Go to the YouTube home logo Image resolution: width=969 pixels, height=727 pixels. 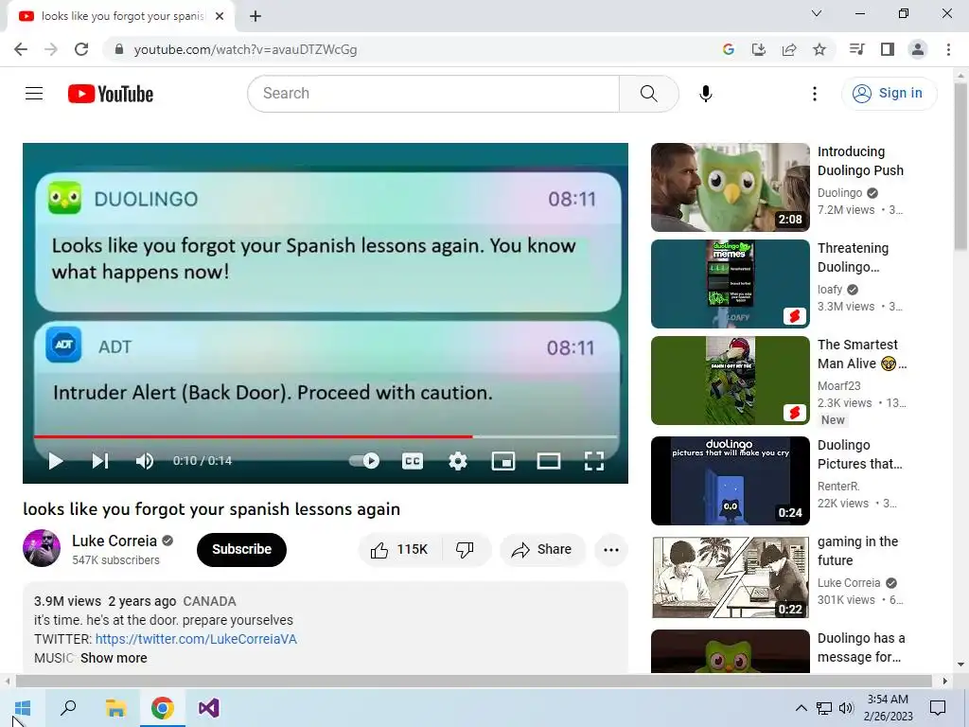coord(111,94)
